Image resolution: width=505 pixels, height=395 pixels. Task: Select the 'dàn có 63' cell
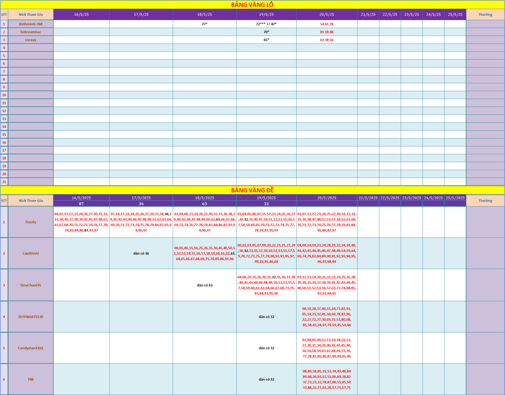click(204, 285)
